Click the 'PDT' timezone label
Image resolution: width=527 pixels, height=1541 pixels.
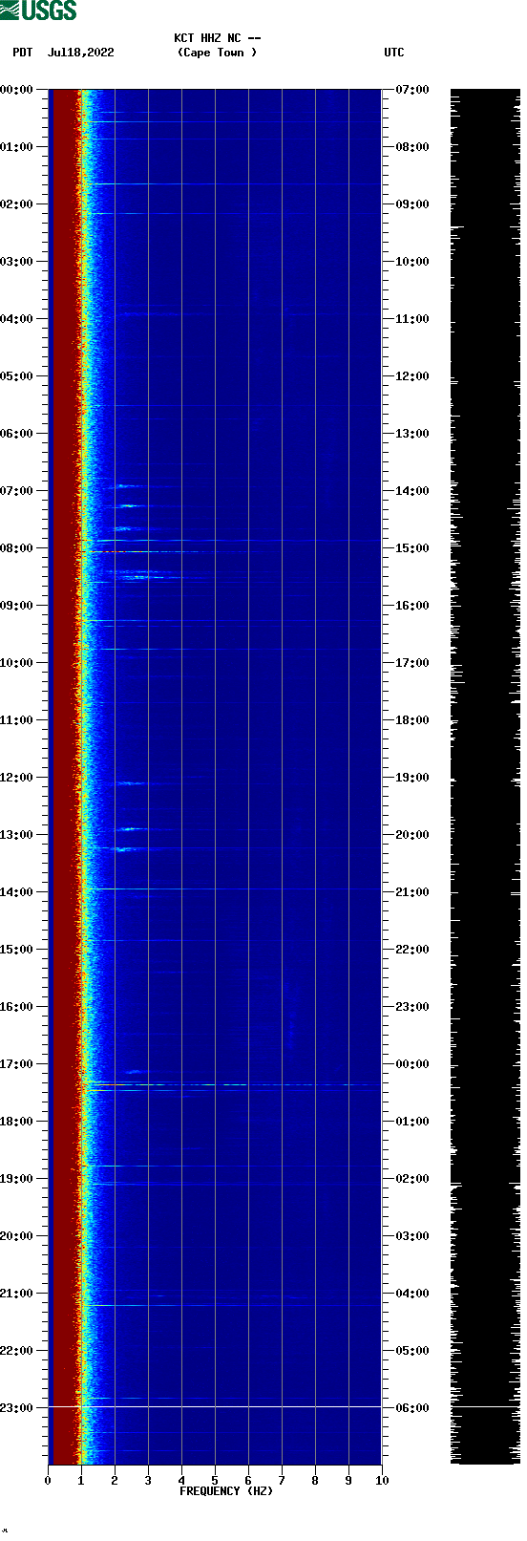pos(22,53)
